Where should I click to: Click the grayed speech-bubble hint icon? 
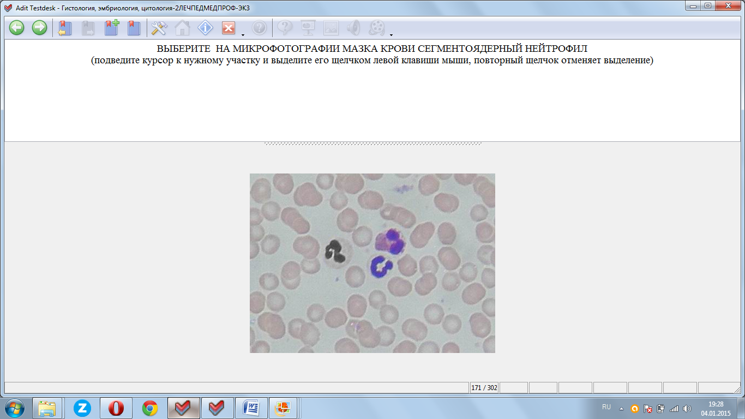click(x=285, y=28)
